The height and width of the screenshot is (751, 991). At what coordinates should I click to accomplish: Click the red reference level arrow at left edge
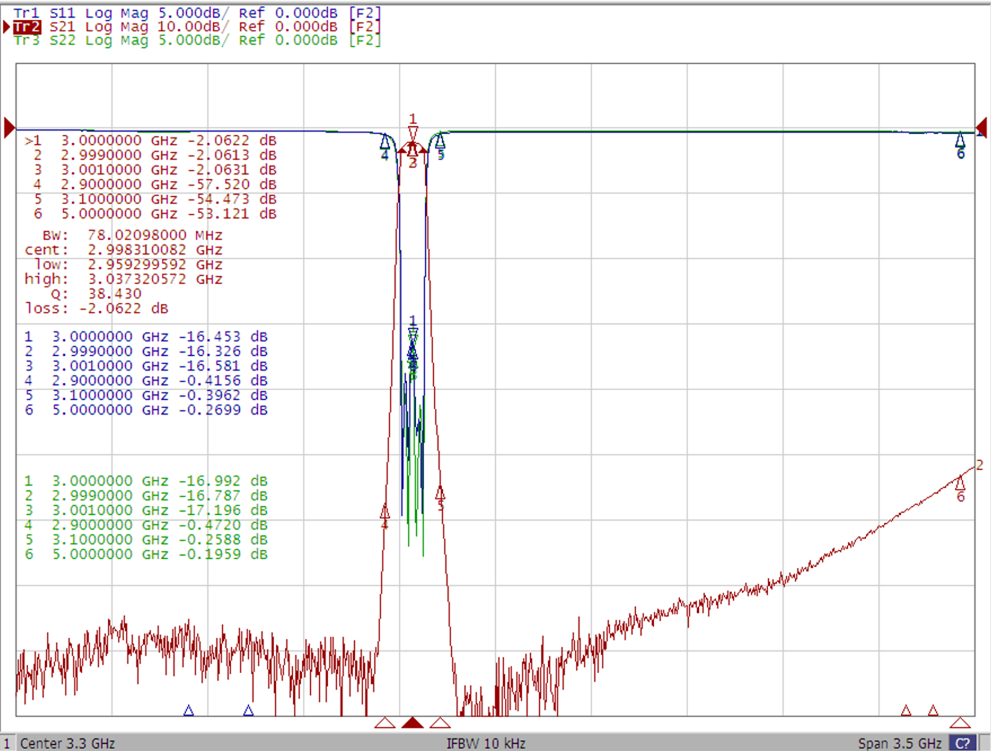[x=9, y=128]
